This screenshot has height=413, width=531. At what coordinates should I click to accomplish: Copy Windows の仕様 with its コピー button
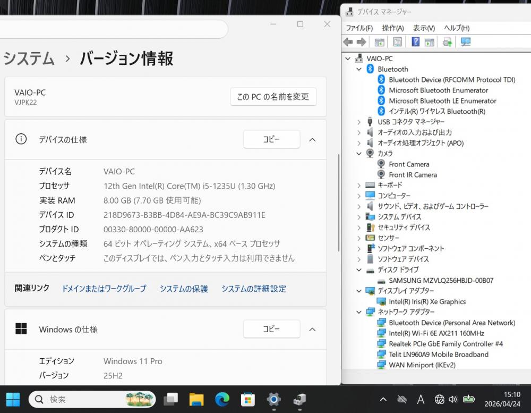(271, 329)
